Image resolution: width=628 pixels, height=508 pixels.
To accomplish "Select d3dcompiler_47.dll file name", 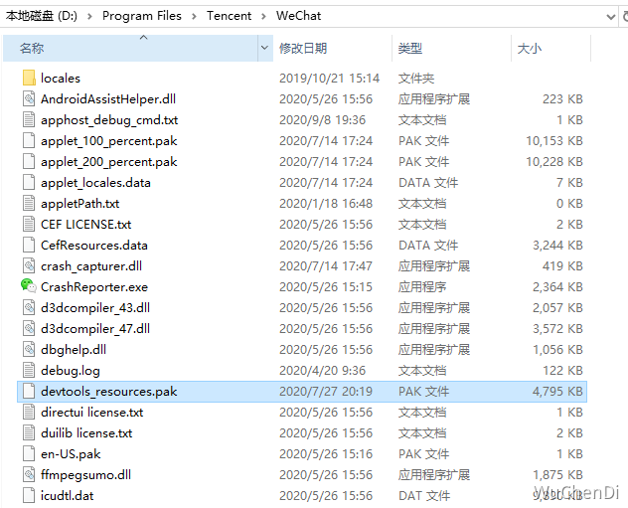I will point(95,328).
